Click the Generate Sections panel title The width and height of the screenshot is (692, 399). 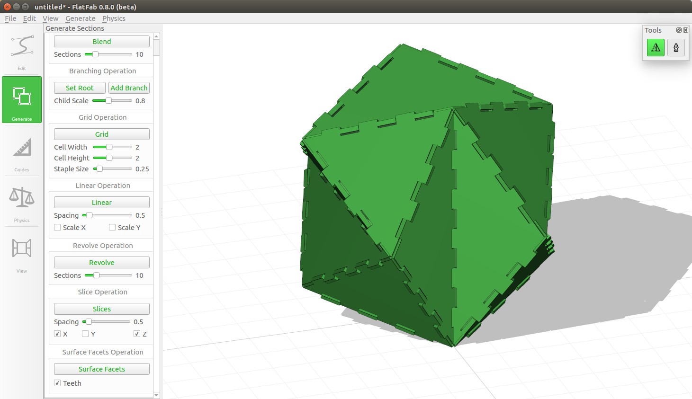point(75,28)
